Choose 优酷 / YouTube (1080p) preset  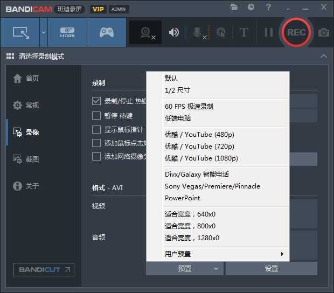pyautogui.click(x=218, y=158)
